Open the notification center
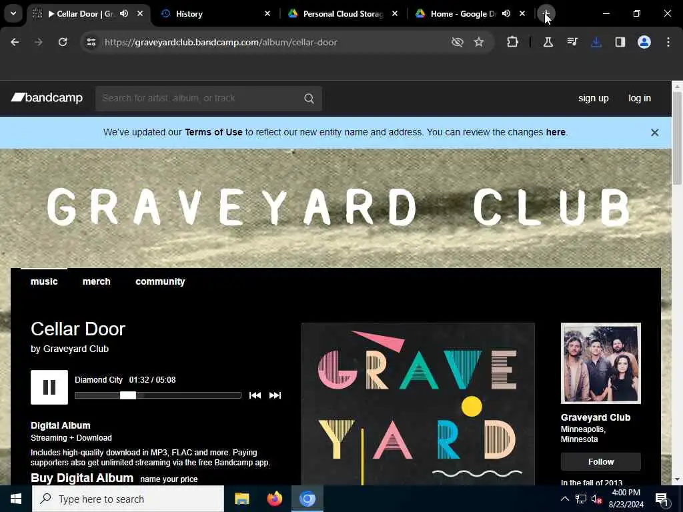Image resolution: width=683 pixels, height=512 pixels. pyautogui.click(x=662, y=499)
